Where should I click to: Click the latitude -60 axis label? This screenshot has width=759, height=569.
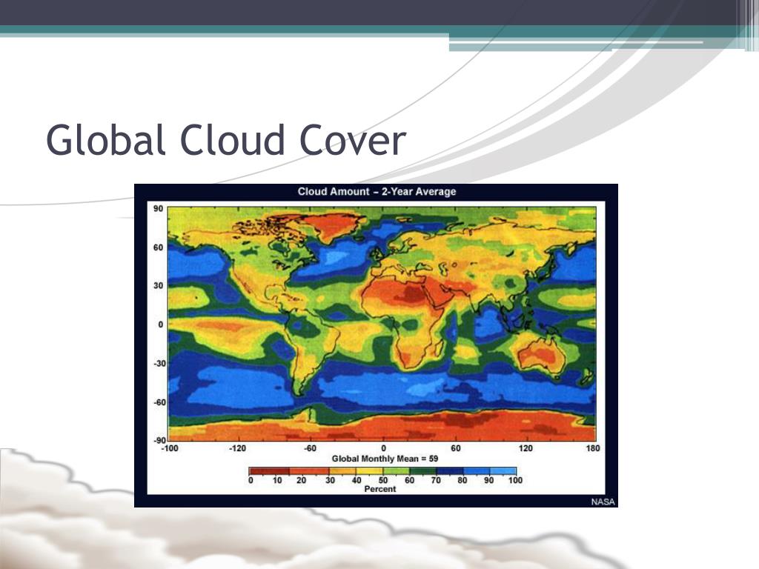[x=159, y=402]
